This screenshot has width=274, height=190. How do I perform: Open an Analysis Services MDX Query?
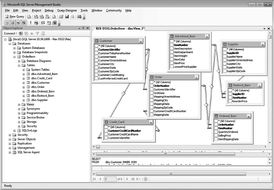36,17
